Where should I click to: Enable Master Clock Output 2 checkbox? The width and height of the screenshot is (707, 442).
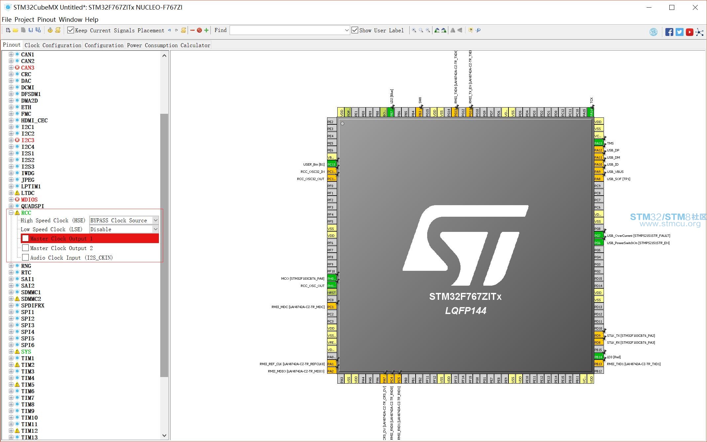pyautogui.click(x=25, y=248)
